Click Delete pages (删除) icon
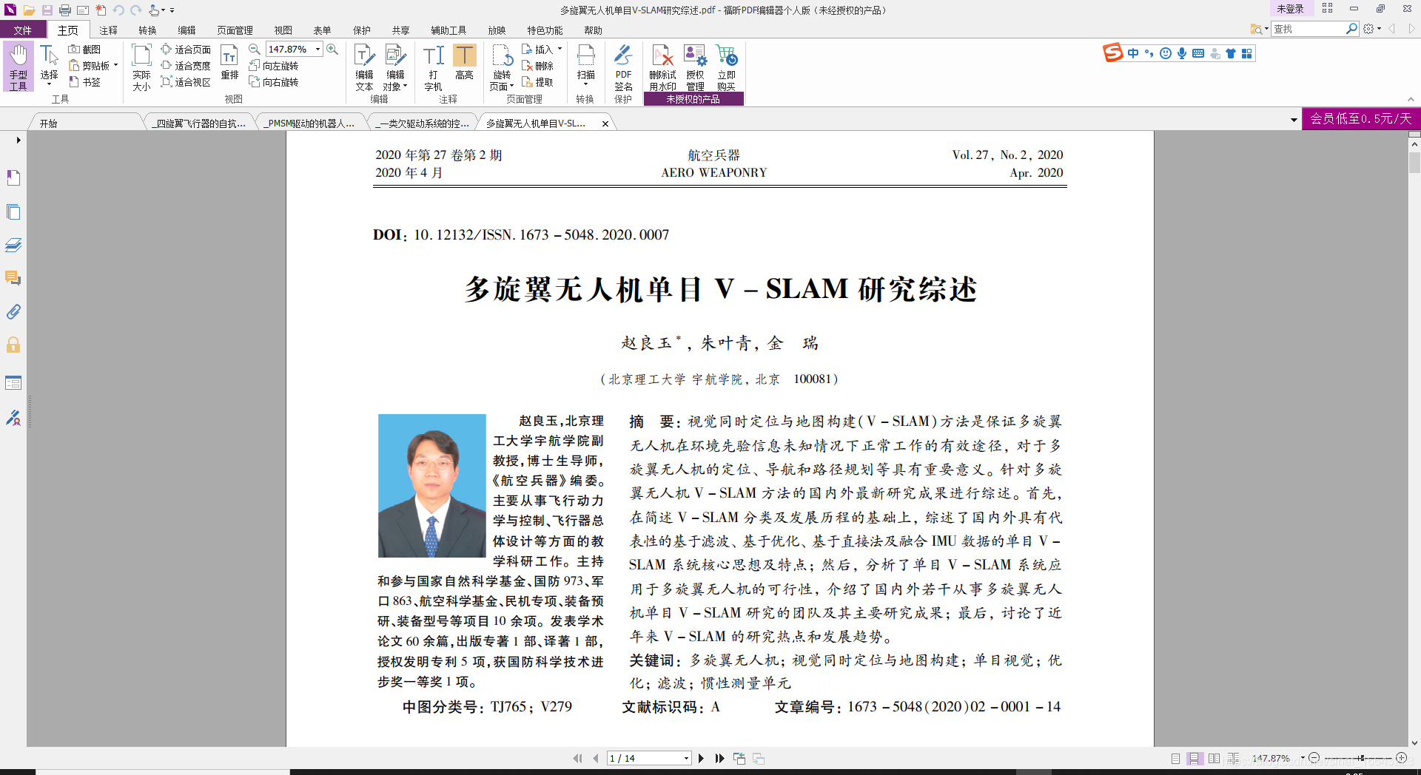Viewport: 1421px width, 775px height. 537,66
